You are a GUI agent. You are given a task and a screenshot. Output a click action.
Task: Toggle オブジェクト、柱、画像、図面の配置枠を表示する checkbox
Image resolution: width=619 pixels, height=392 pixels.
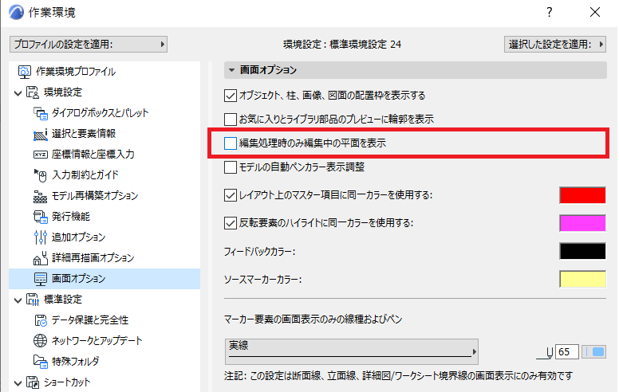231,96
